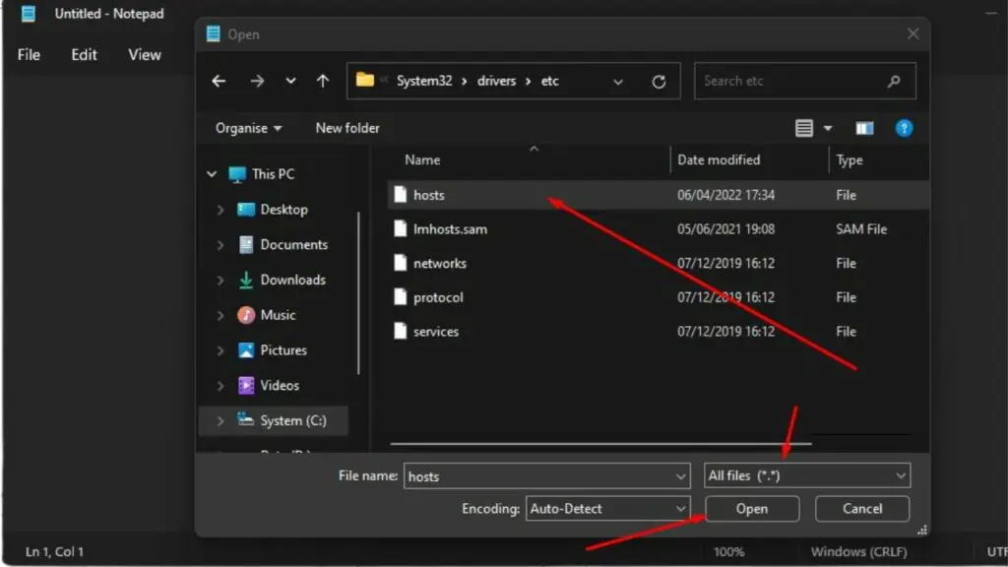1008x567 pixels.
Task: Open Notepad's Edit menu
Action: click(x=84, y=55)
